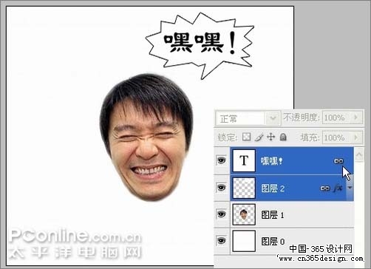
Task: Click link icon on 图层 2 layer
Action: pos(325,188)
